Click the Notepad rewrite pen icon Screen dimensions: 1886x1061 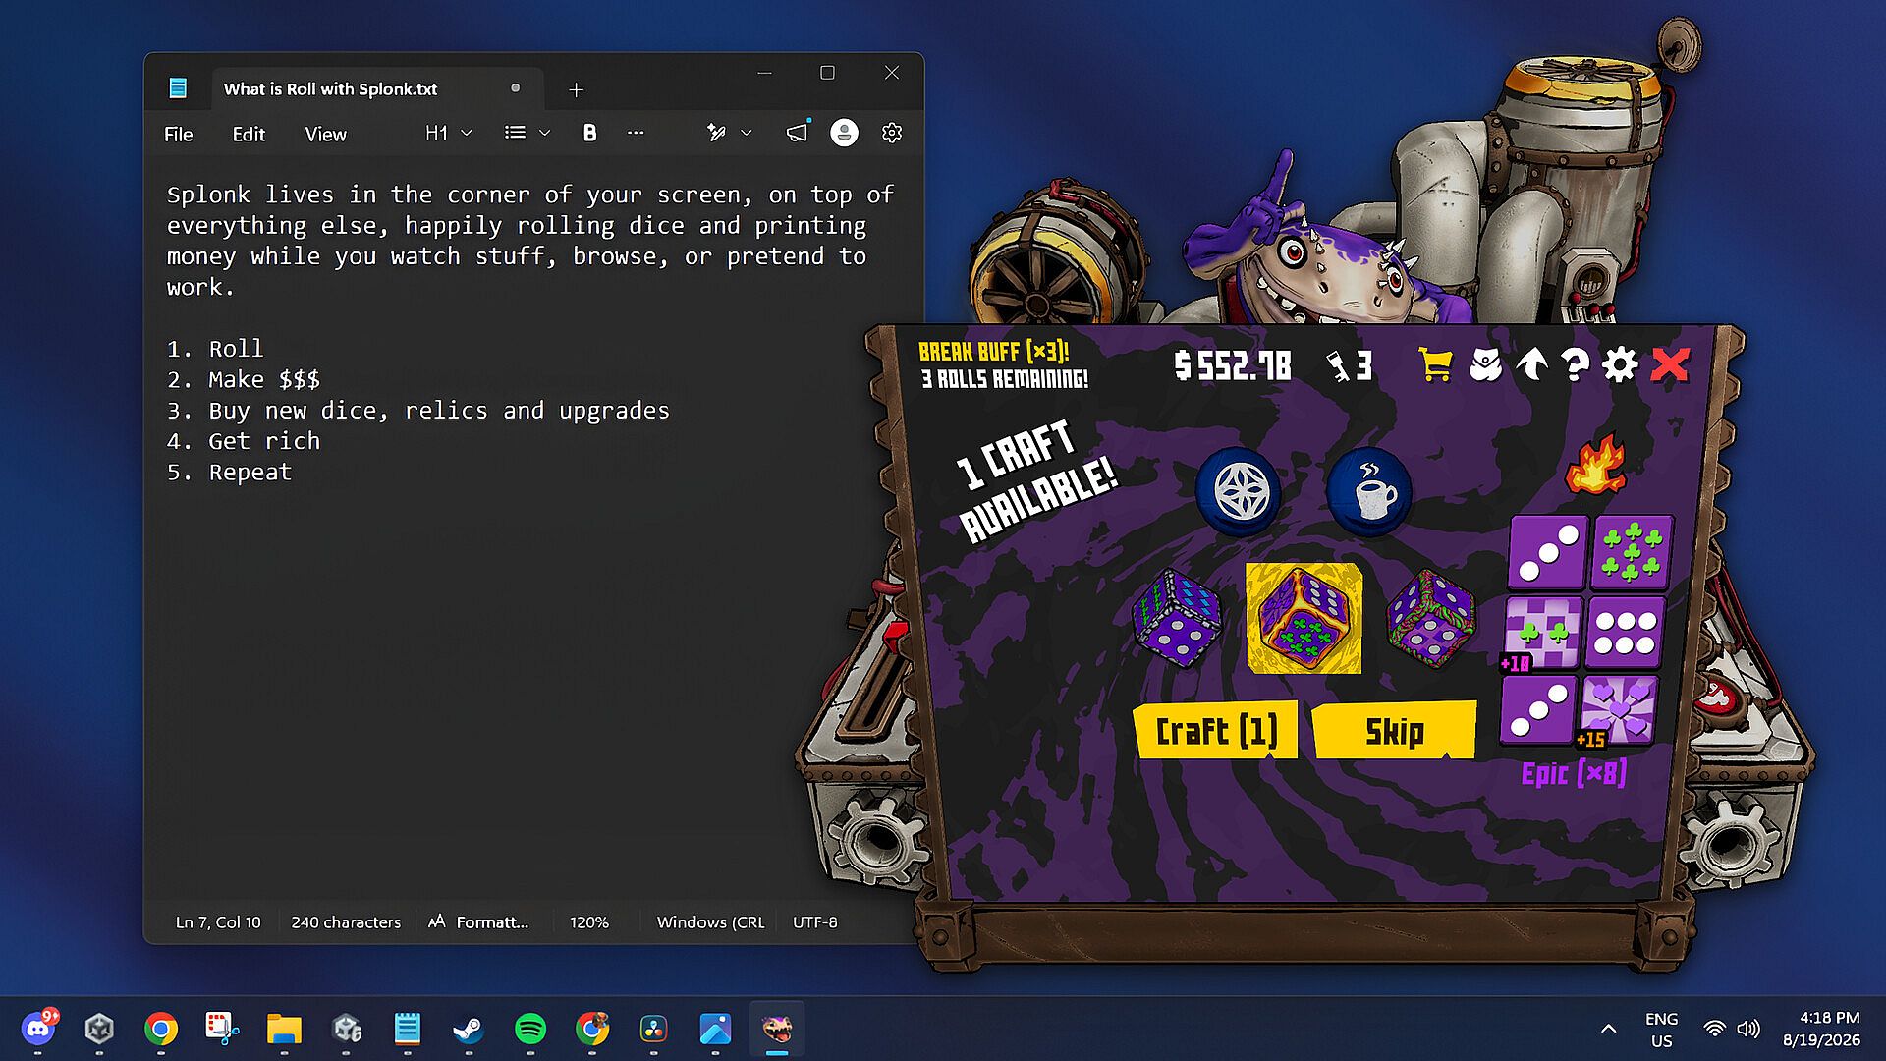click(716, 133)
